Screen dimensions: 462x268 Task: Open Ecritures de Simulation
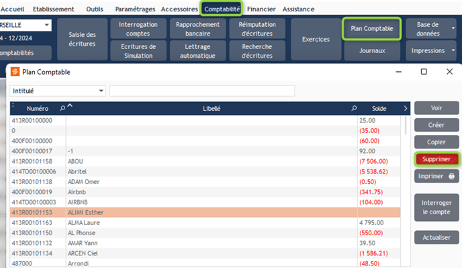138,50
